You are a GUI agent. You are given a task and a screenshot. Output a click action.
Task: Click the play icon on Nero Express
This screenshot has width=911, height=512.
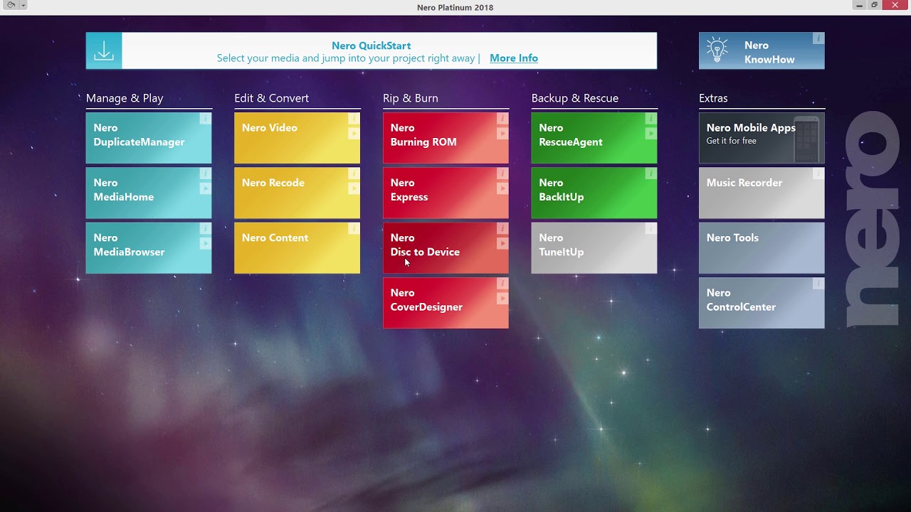point(502,188)
